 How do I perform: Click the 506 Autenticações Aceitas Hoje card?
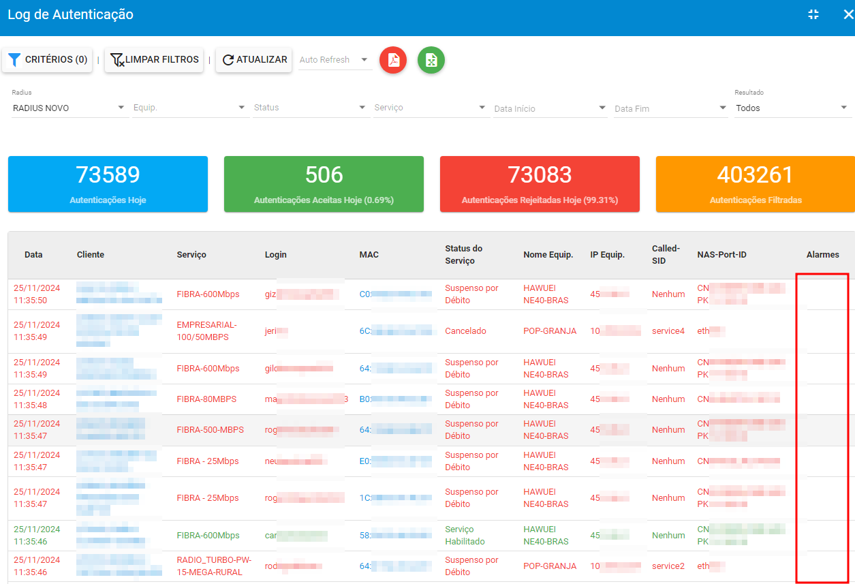[324, 184]
